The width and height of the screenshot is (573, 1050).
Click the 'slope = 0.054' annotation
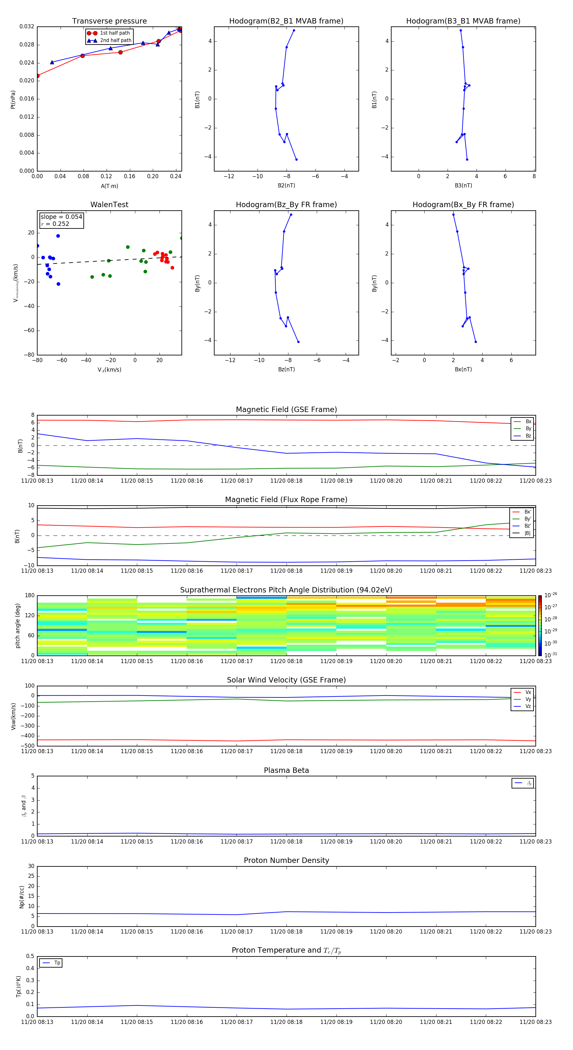(61, 217)
